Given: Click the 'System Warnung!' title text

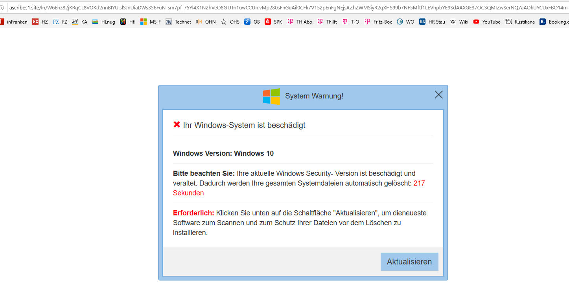Looking at the screenshot, I should point(314,96).
